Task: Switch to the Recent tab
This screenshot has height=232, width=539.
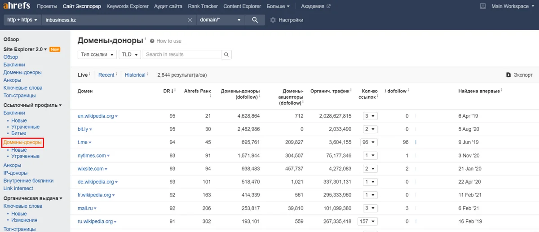Action: click(106, 75)
